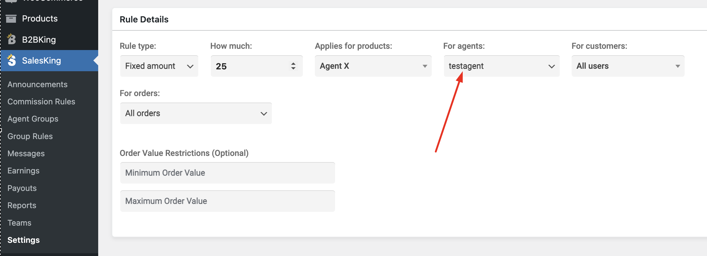Open the For agents dropdown
Viewport: 707px width, 256px height.
(x=502, y=66)
